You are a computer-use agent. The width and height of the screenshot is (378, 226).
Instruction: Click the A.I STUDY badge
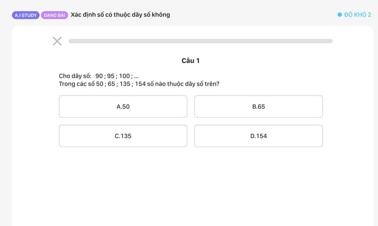pos(26,15)
